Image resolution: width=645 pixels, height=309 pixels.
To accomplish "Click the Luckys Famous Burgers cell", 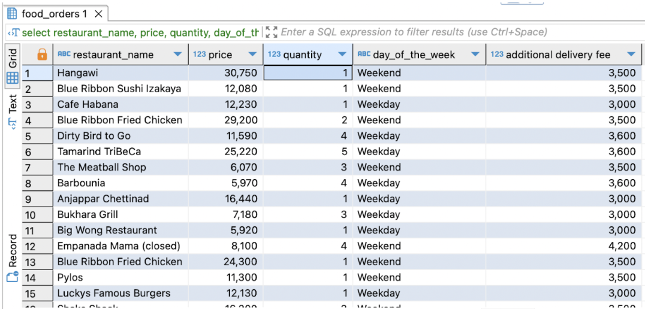I will click(x=121, y=293).
